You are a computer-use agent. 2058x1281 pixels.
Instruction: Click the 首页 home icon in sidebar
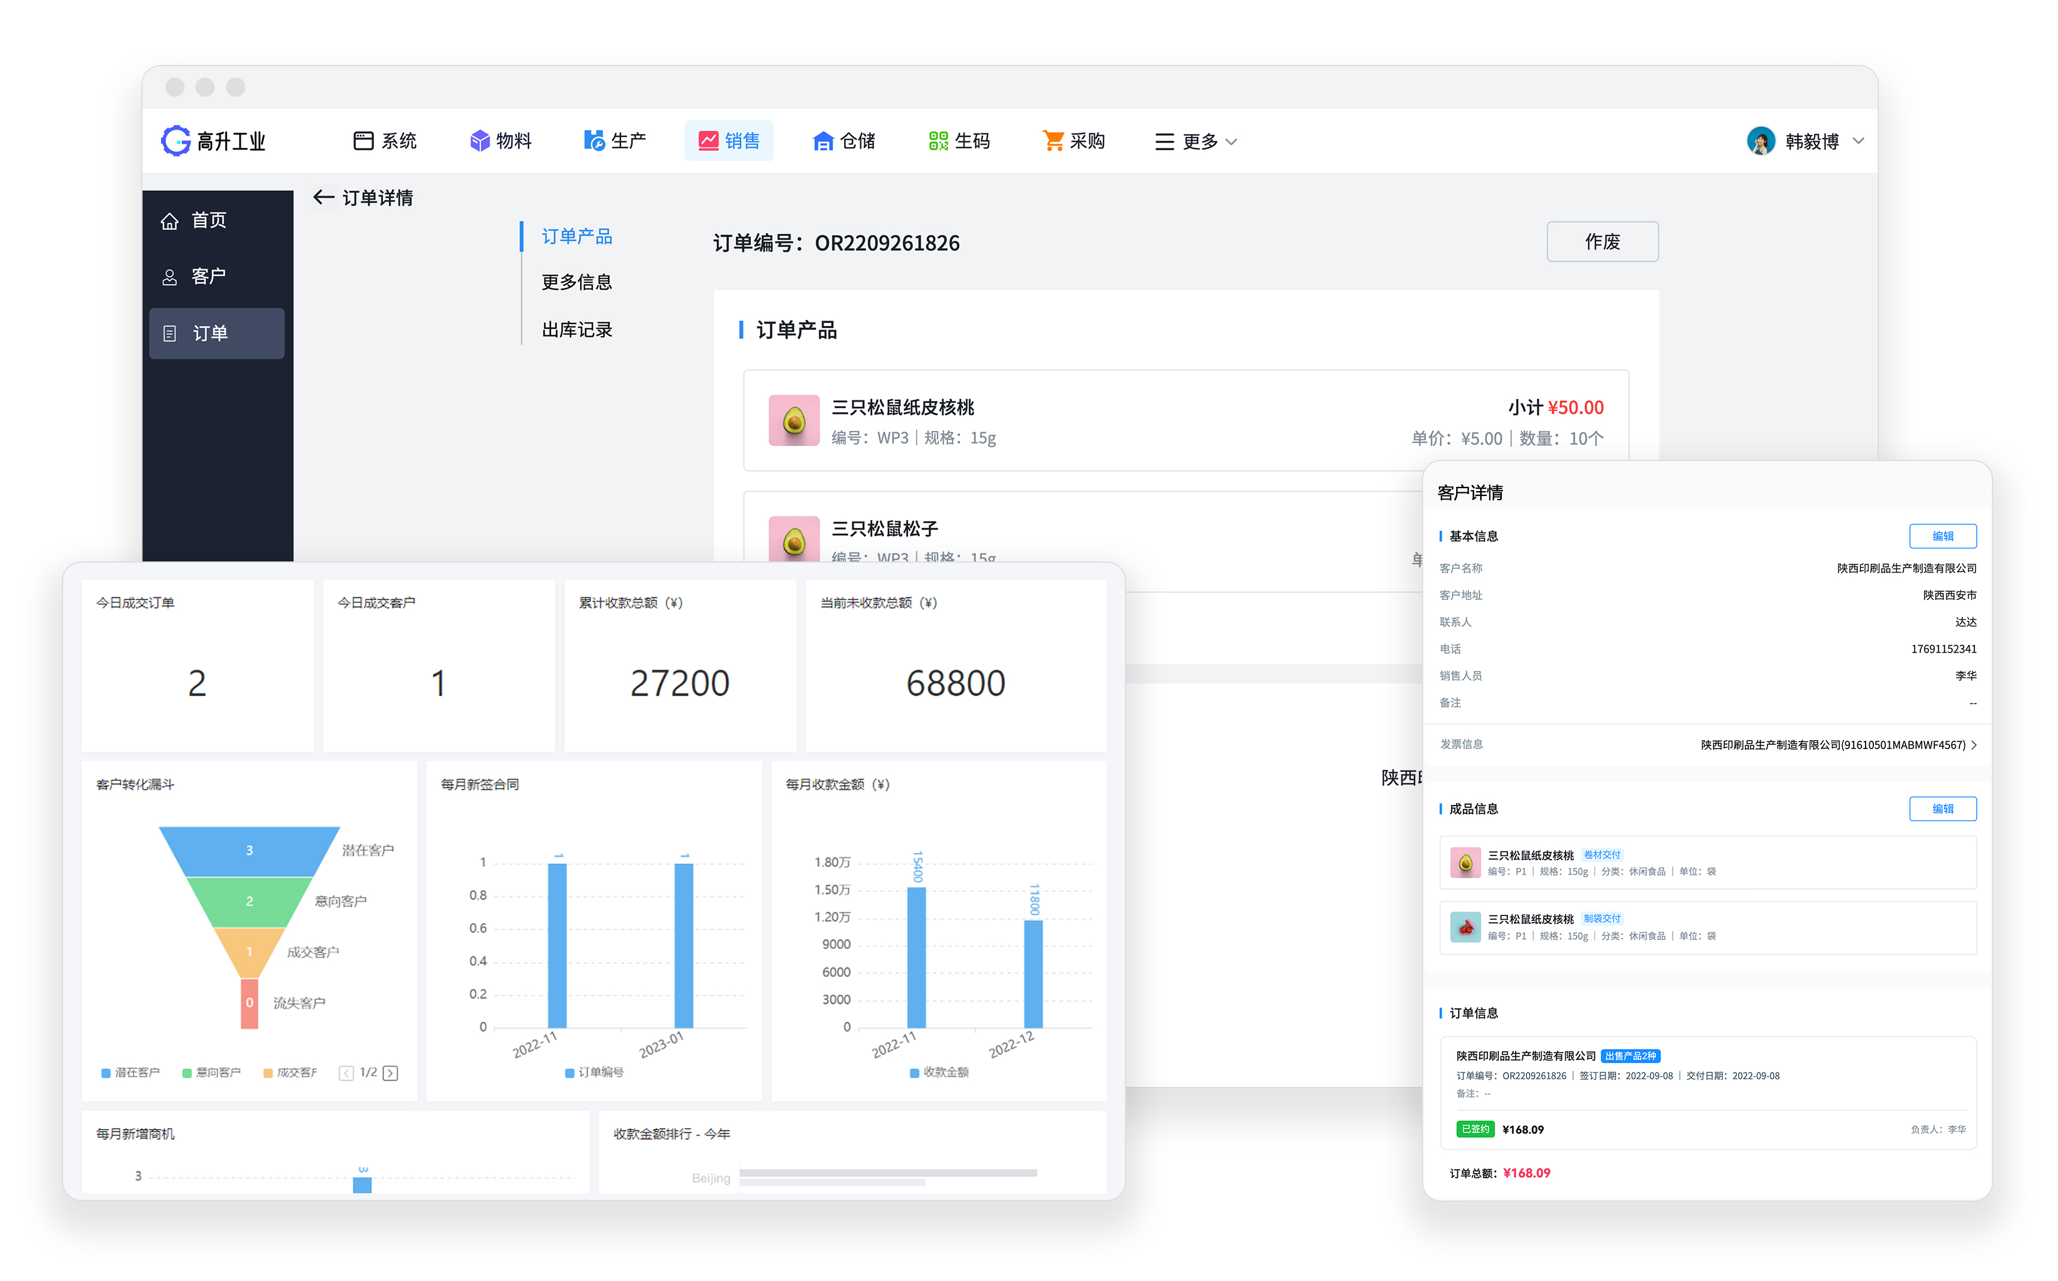click(x=170, y=221)
